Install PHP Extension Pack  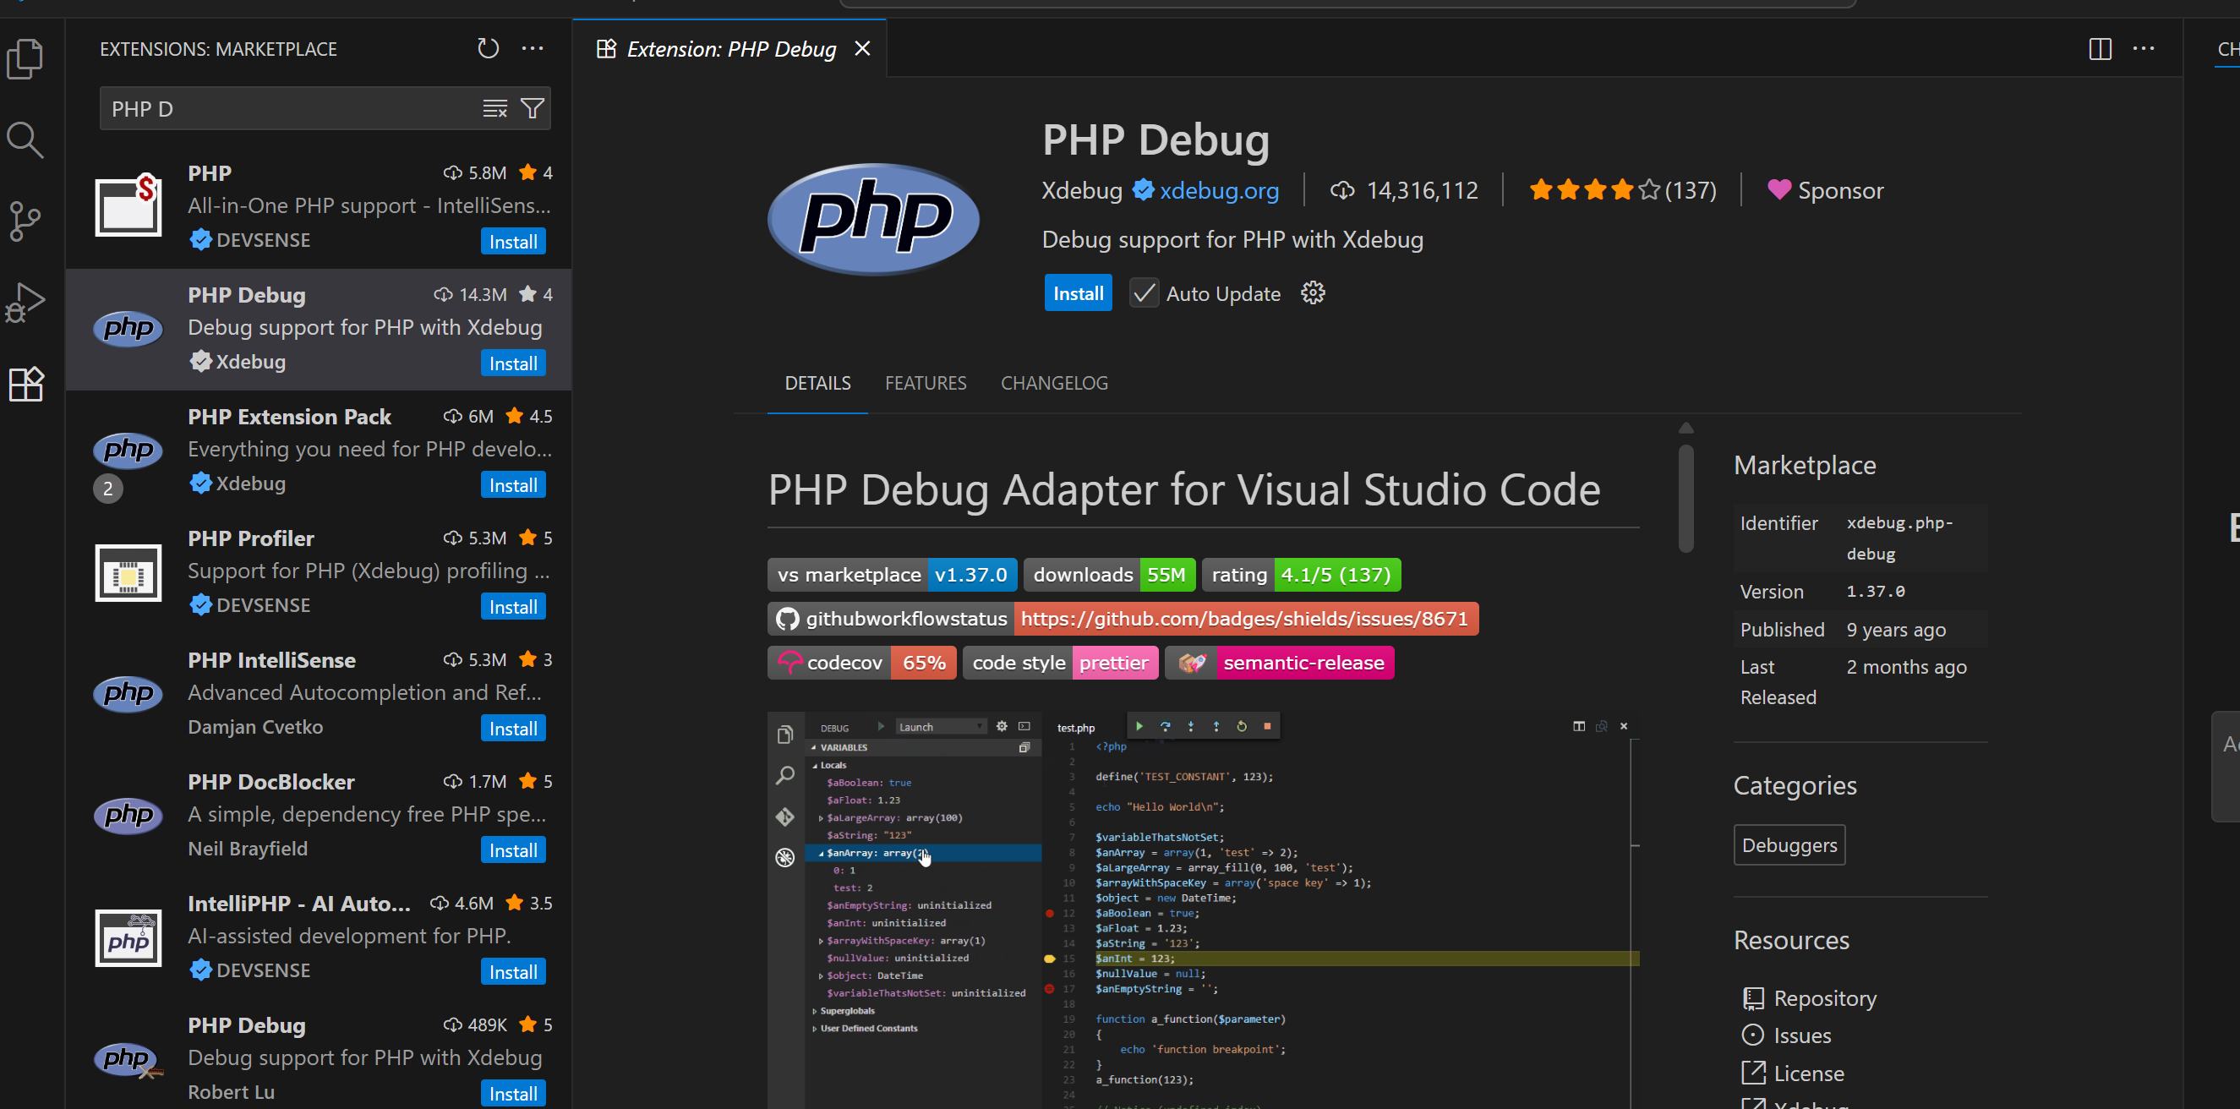point(513,485)
